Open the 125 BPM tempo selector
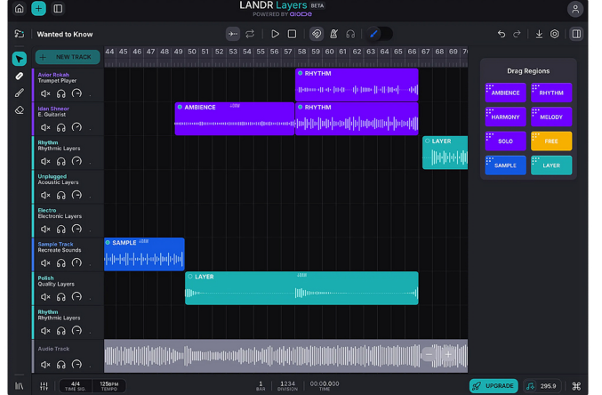The width and height of the screenshot is (602, 395). (109, 386)
